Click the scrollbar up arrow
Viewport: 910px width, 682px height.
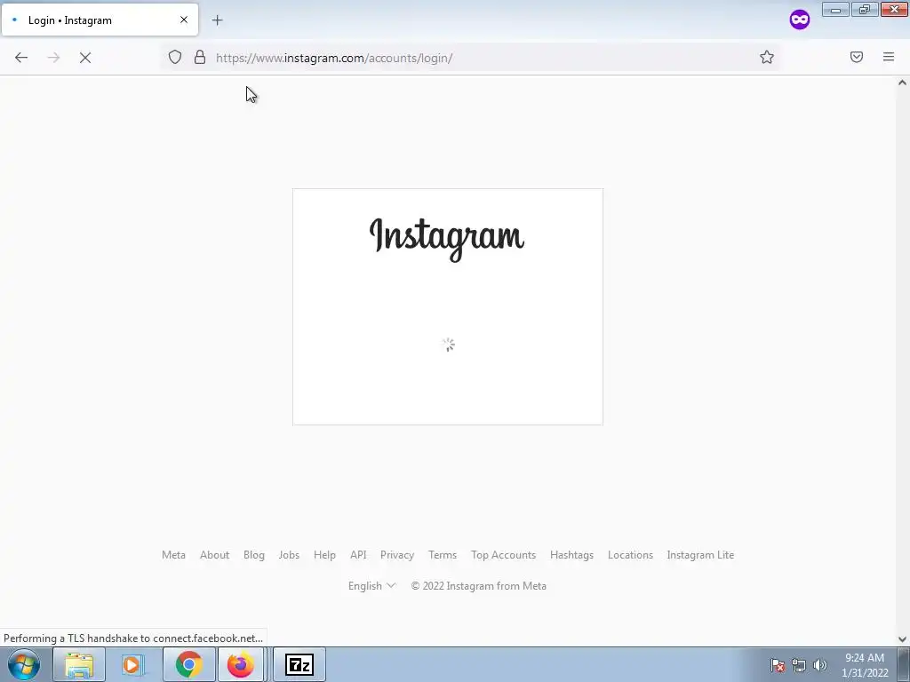pos(903,83)
